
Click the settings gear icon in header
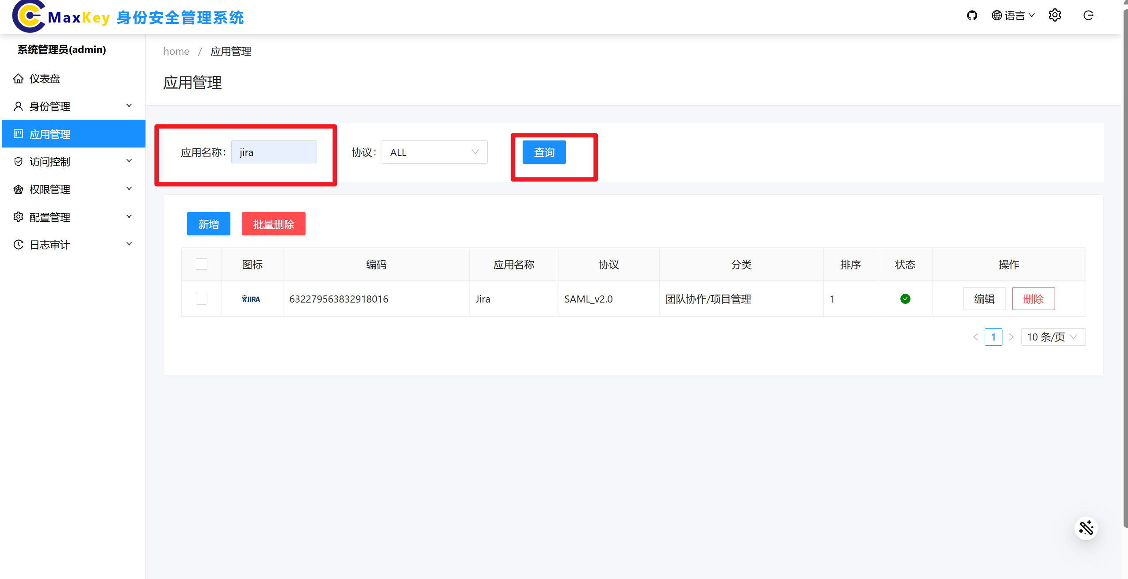[x=1055, y=15]
